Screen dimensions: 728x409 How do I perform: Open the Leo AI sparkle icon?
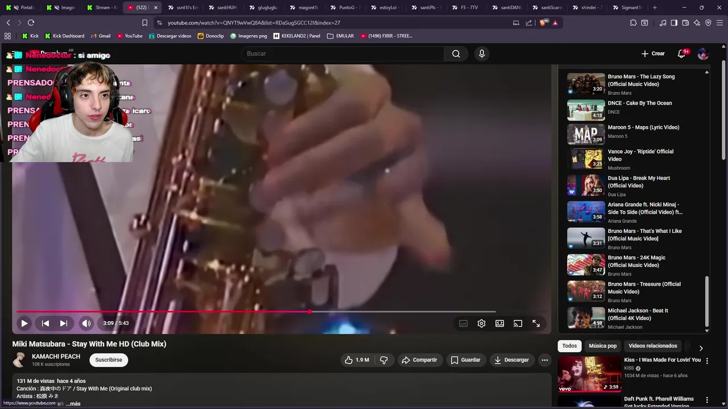coord(697,23)
